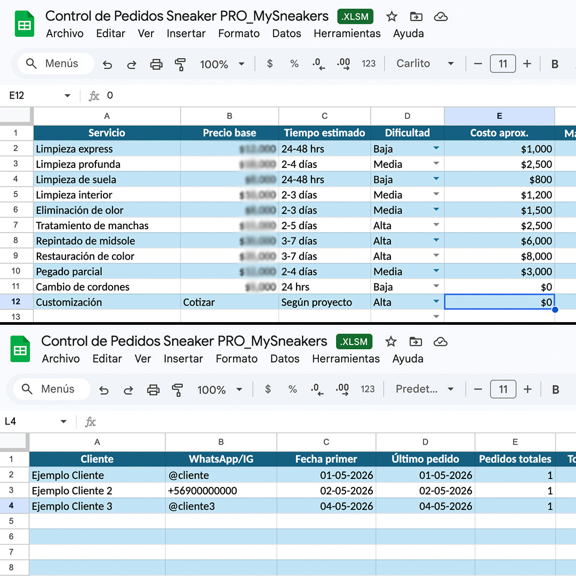The image size is (576, 576).
Task: Click Menús search box in bottom window
Action: point(52,389)
